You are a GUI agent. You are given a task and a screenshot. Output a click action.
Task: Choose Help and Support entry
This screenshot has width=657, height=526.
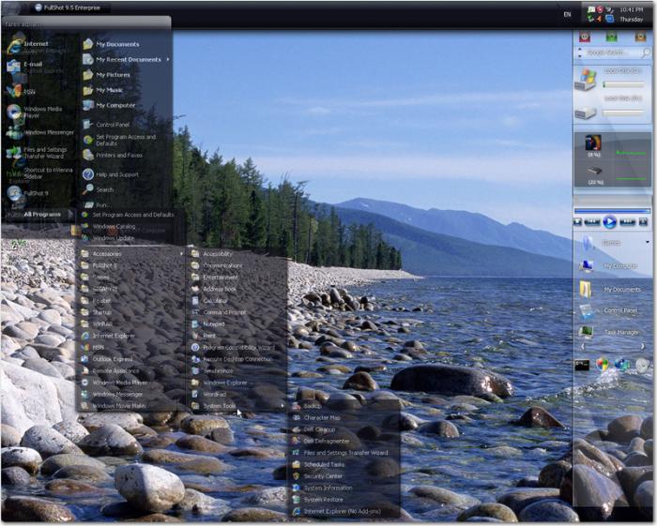coord(116,174)
